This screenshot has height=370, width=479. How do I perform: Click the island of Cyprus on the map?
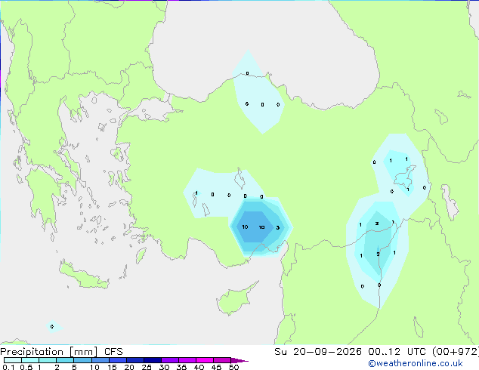tap(235, 299)
